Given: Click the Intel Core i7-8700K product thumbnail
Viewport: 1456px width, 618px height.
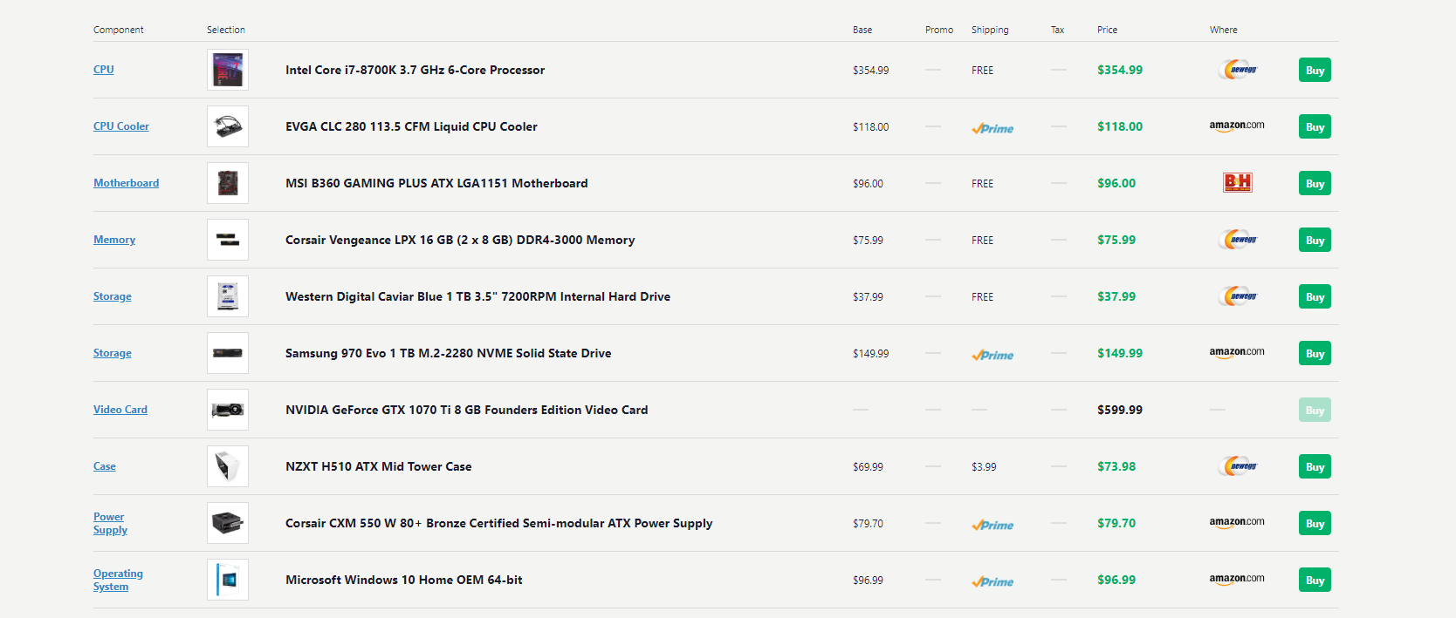Looking at the screenshot, I should pos(228,70).
